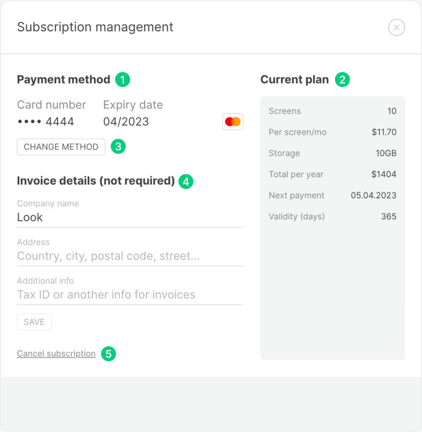Click the circled X close icon

(397, 27)
